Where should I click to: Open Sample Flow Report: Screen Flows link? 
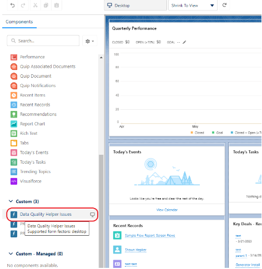point(150,235)
